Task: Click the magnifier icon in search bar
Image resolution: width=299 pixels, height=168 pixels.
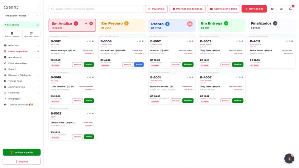Action: tap(52, 9)
